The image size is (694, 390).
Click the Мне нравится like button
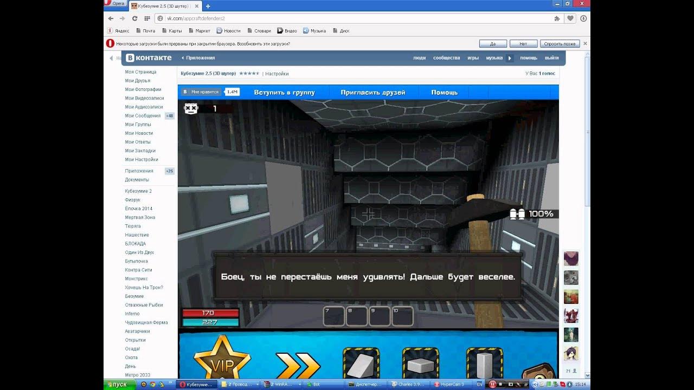[201, 92]
